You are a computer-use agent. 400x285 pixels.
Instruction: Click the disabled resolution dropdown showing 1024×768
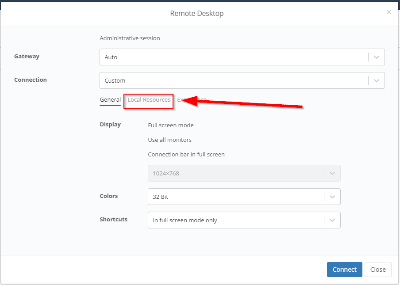(244, 173)
